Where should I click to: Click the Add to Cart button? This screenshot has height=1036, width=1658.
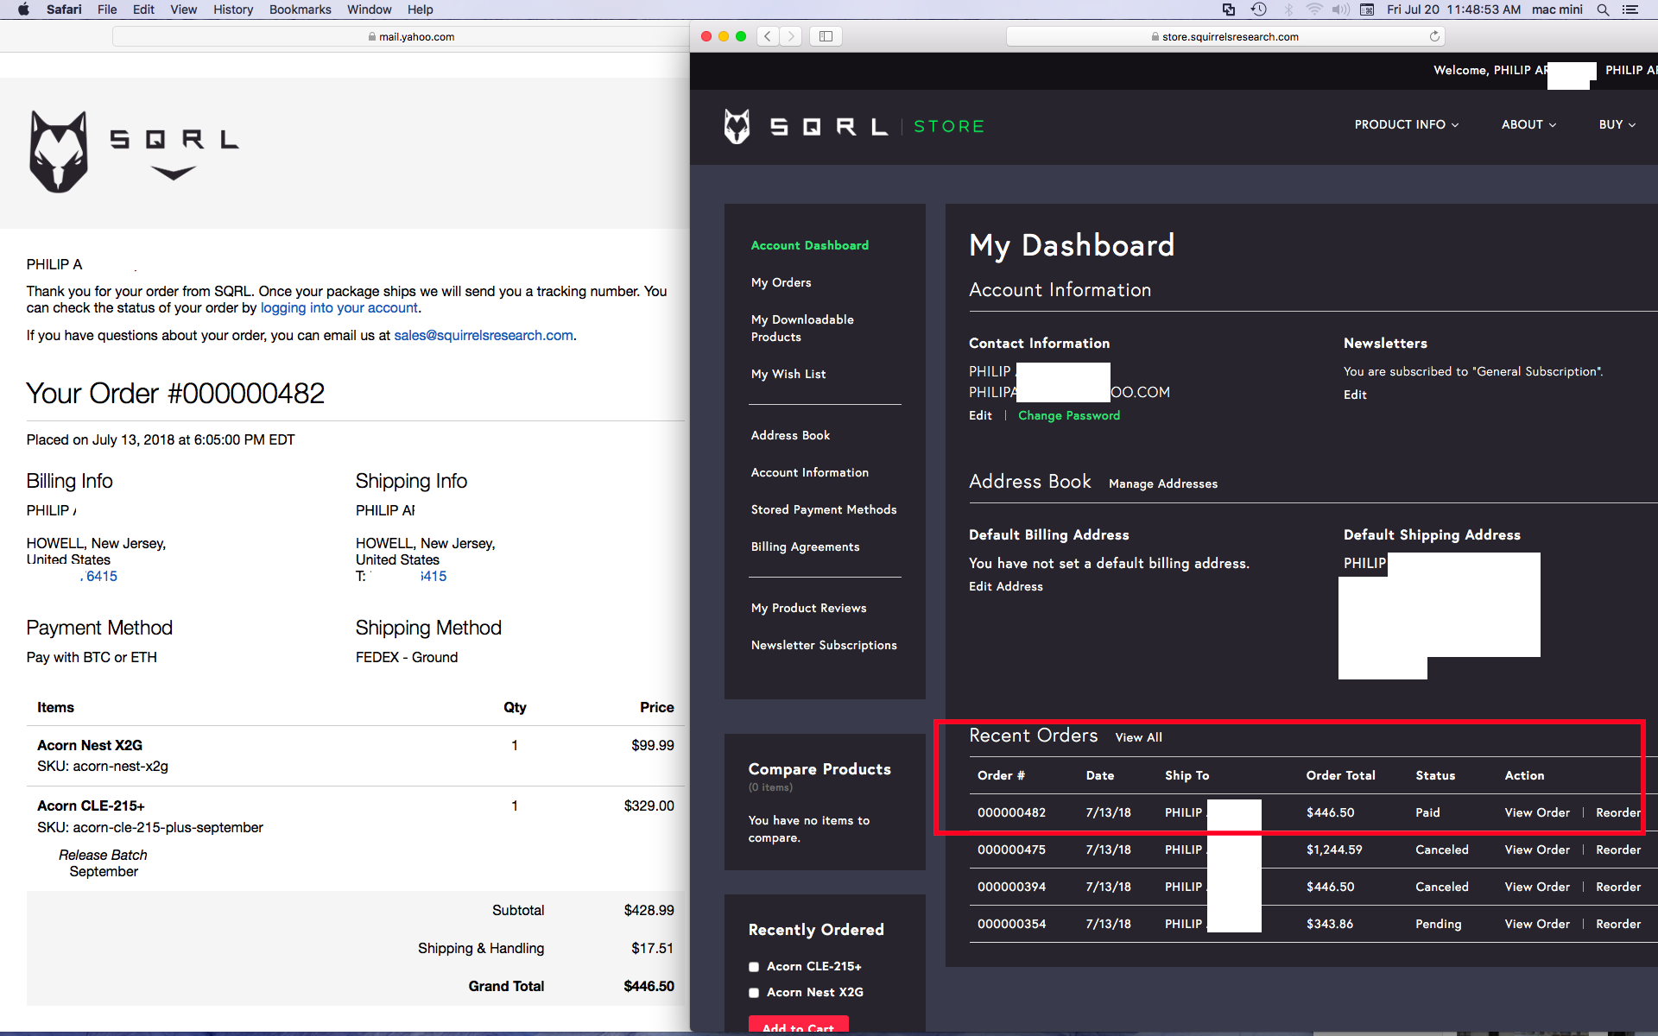tap(798, 1025)
